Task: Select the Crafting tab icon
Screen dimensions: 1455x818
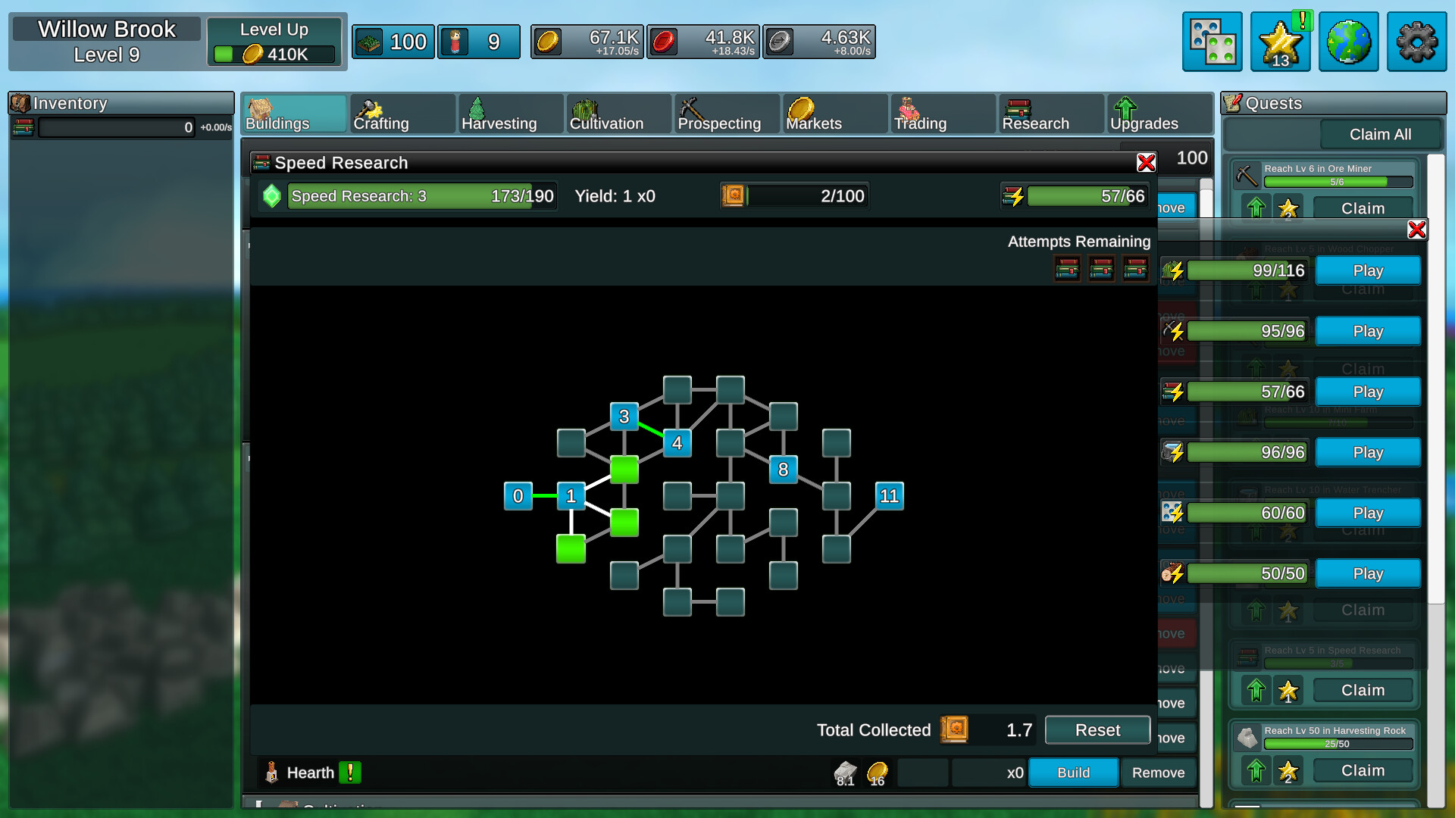Action: tap(370, 106)
